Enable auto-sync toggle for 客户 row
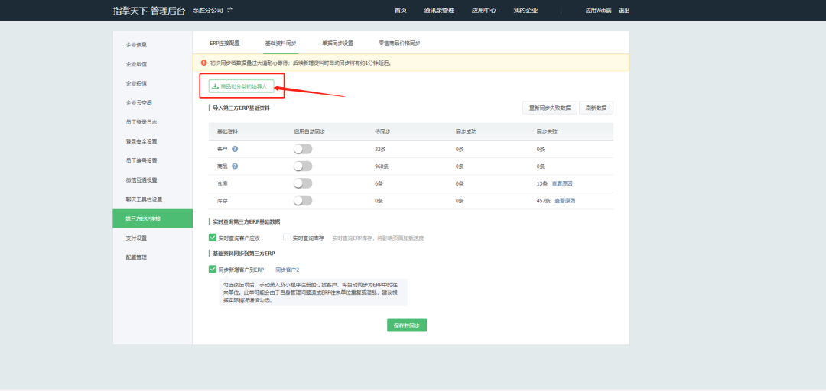Screen dimensions: 826x391 pyautogui.click(x=303, y=149)
